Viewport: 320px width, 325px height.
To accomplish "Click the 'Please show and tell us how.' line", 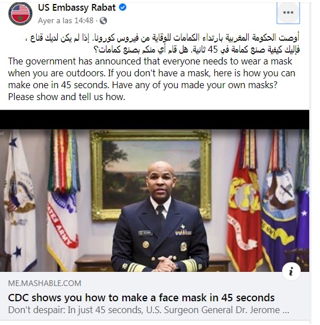I will [67, 97].
